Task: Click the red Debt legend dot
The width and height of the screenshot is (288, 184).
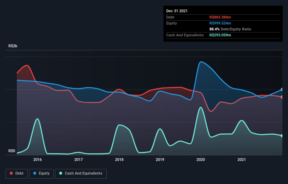Action: pyautogui.click(x=11, y=173)
